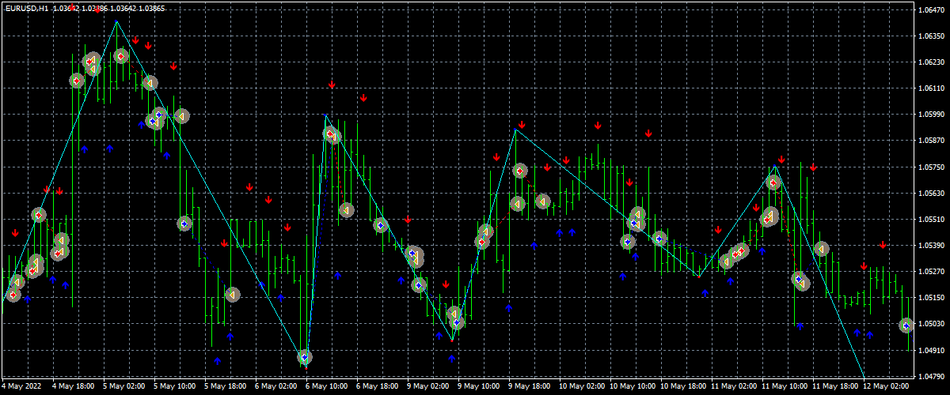Select the lowest blue up arrow near 5 May 18:00
The height and width of the screenshot is (395, 950).
(217, 360)
